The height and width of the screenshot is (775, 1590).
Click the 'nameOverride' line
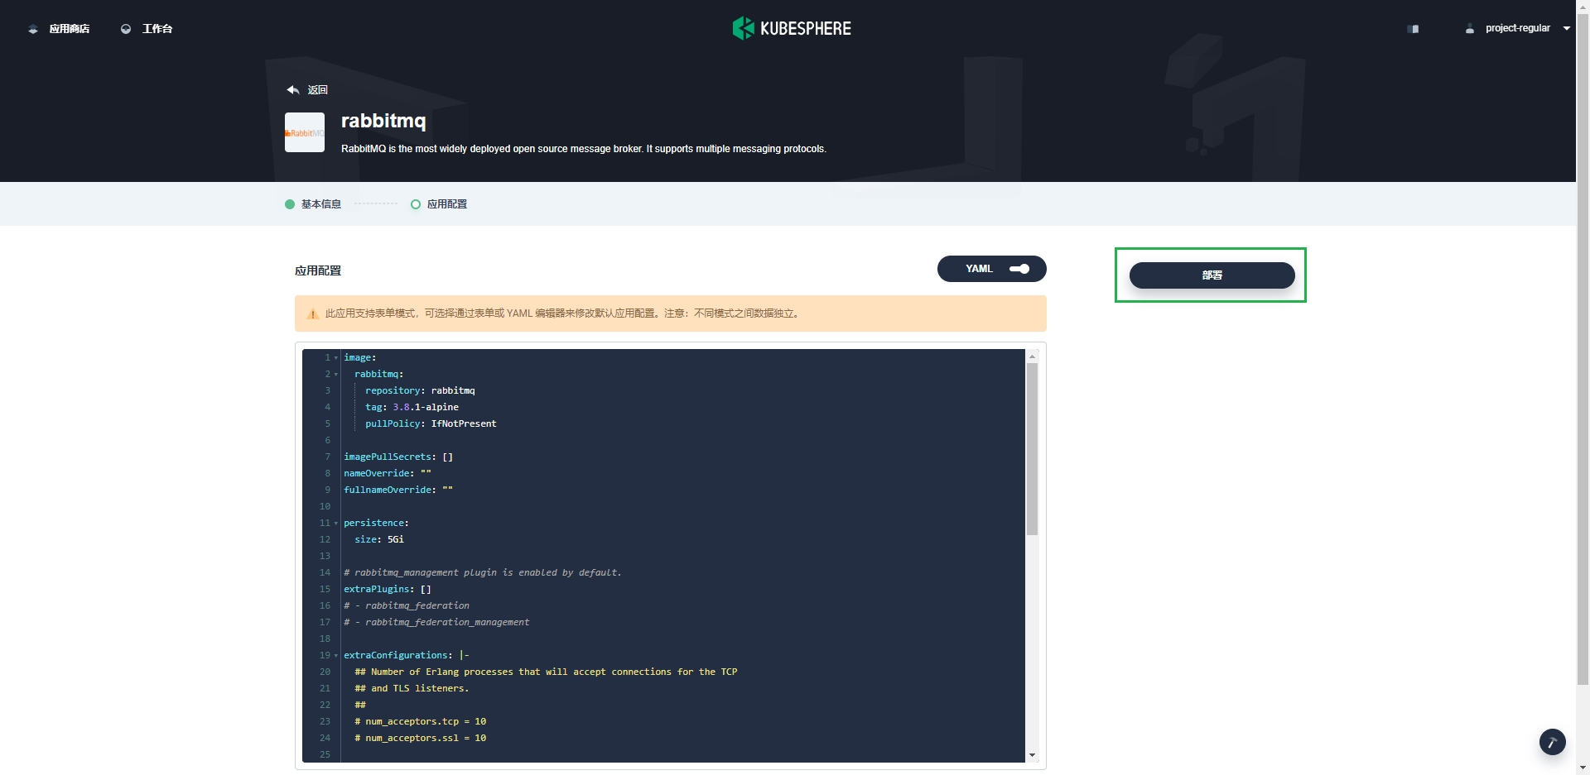click(388, 473)
